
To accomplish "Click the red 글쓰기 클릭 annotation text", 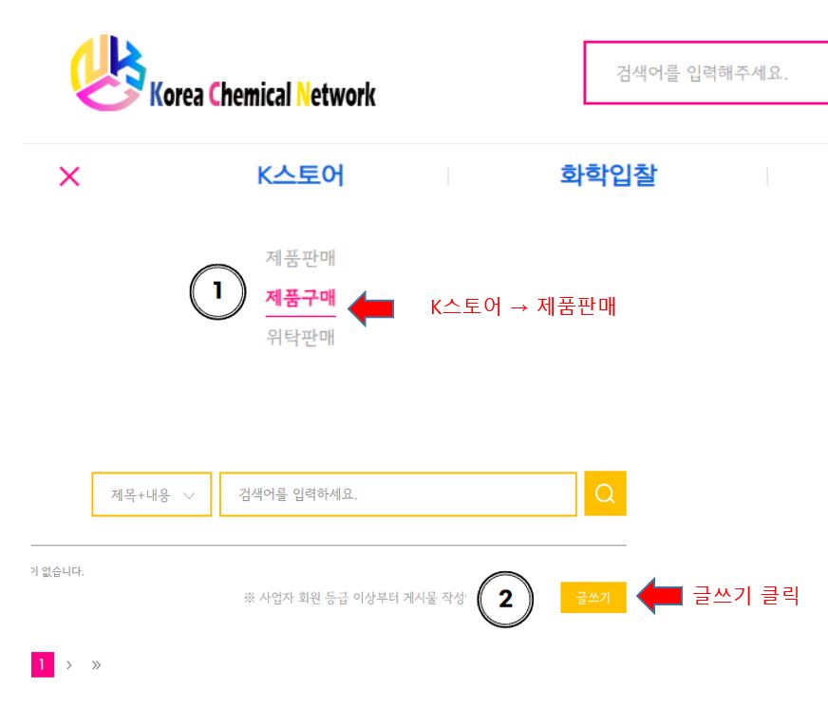I will click(745, 596).
